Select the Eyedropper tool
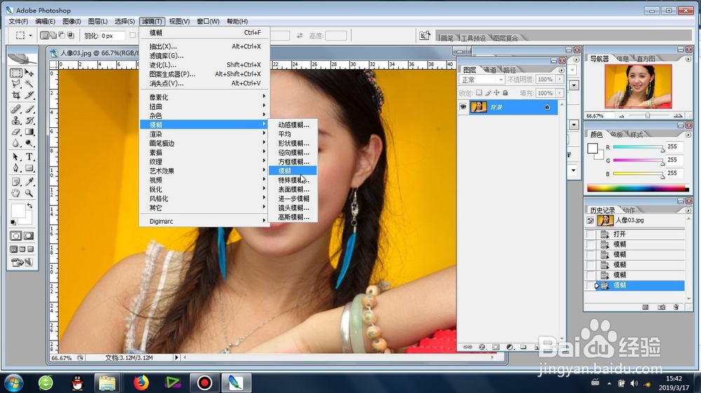Image resolution: width=701 pixels, height=393 pixels. coord(29,182)
